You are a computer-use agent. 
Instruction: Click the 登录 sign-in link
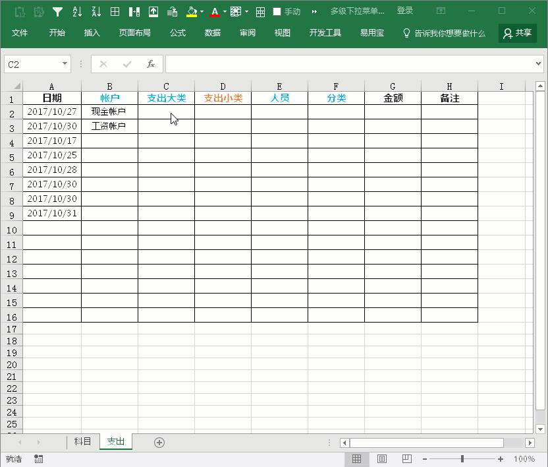coord(404,10)
